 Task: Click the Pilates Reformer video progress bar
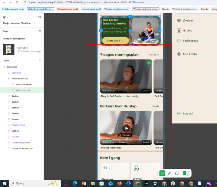[126, 139]
